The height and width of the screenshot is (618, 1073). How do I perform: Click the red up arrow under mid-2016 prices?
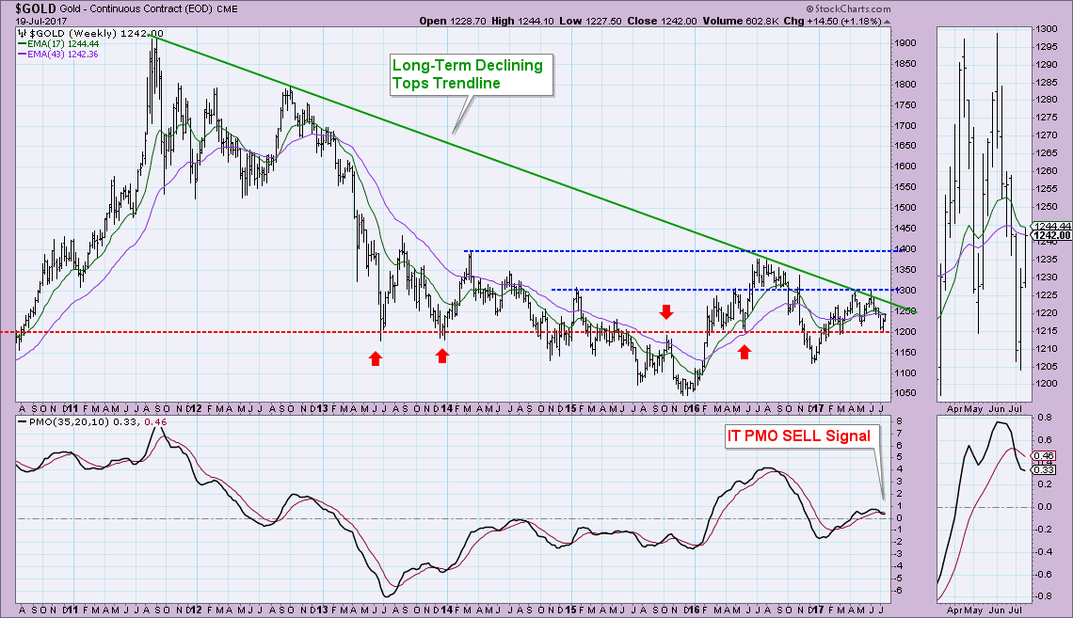[x=745, y=351]
